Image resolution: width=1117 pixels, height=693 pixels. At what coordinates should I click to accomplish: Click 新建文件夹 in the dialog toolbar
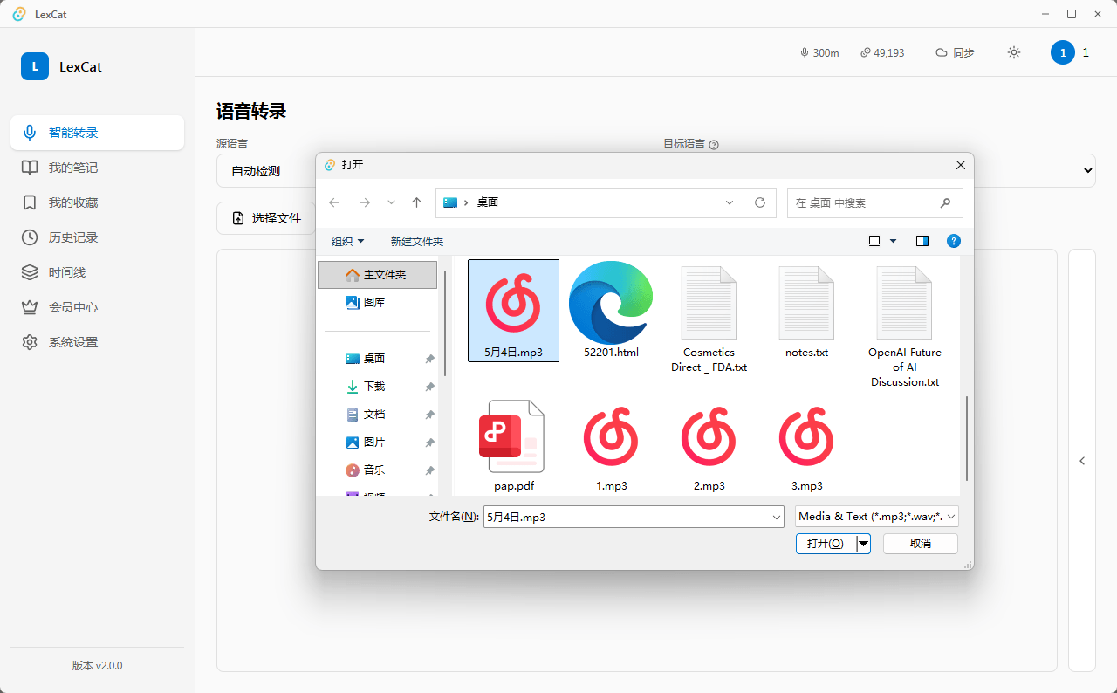[417, 241]
